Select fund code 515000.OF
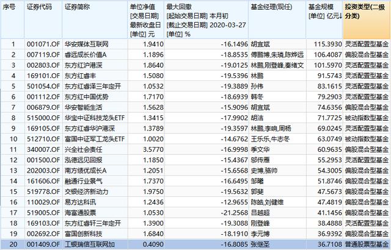The height and width of the screenshot is (250, 391). click(x=43, y=118)
